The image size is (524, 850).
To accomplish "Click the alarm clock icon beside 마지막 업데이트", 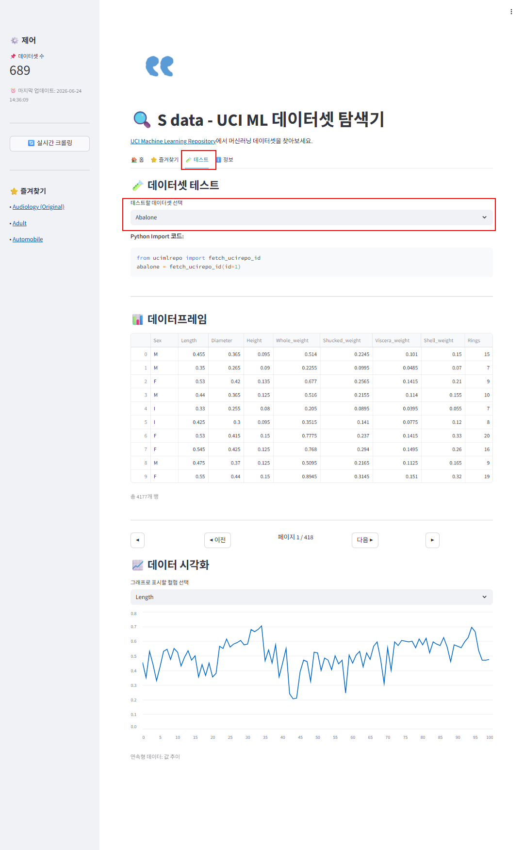I will point(13,91).
